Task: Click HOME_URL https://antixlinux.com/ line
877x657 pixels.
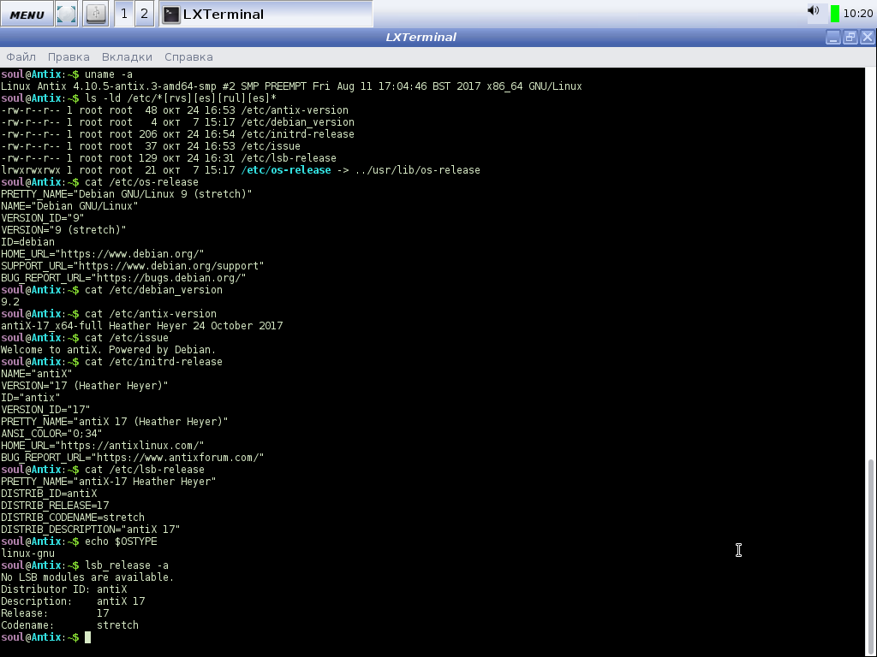Action: (103, 446)
